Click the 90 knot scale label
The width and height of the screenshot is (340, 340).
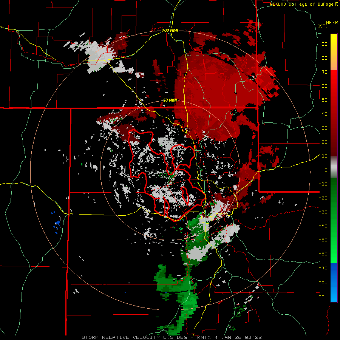pyautogui.click(x=325, y=44)
